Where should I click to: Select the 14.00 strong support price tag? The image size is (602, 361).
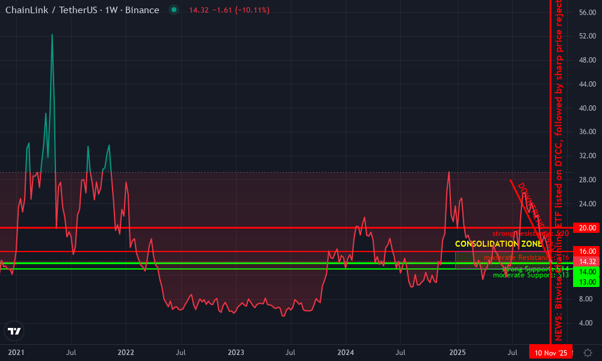(583, 271)
